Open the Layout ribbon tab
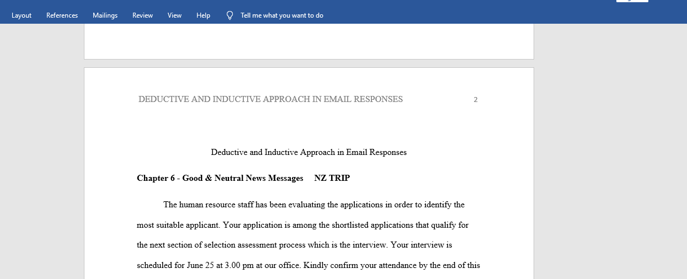 (22, 15)
